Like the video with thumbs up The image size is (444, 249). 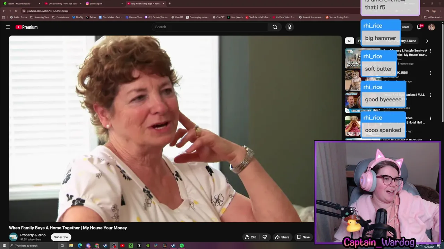coord(251,237)
